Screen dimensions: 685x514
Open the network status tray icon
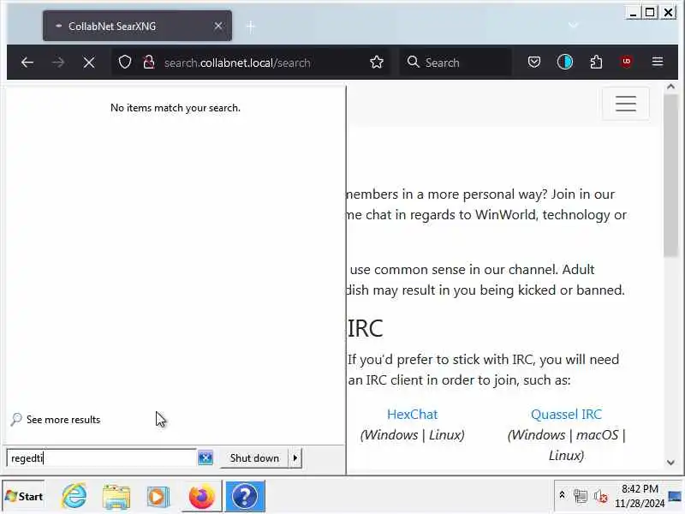[581, 496]
